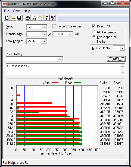Click the ATTO logo in title bar

pos(5,4)
